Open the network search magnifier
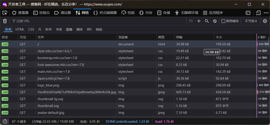The height and width of the screenshot is (125, 270). tap(207, 21)
